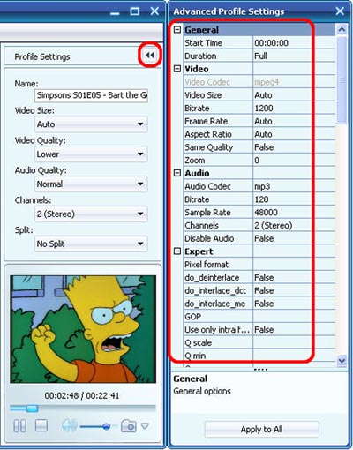This screenshot has width=353, height=450.
Task: Select the greyed Video Codec row
Action: coord(259,82)
